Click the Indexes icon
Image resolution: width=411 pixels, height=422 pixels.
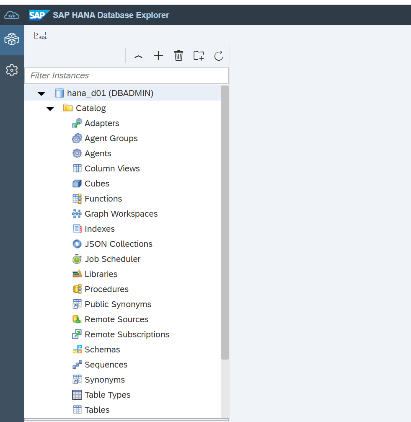[x=77, y=229]
